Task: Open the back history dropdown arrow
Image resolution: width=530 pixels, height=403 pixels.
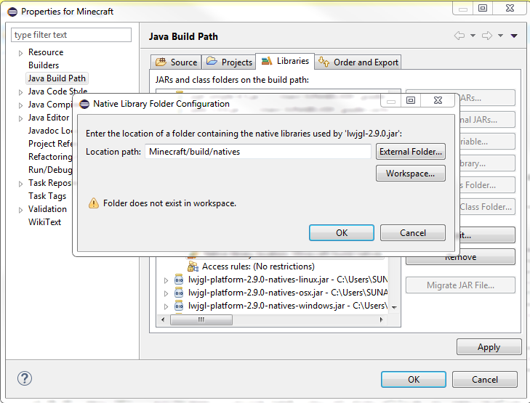Action: (x=473, y=36)
